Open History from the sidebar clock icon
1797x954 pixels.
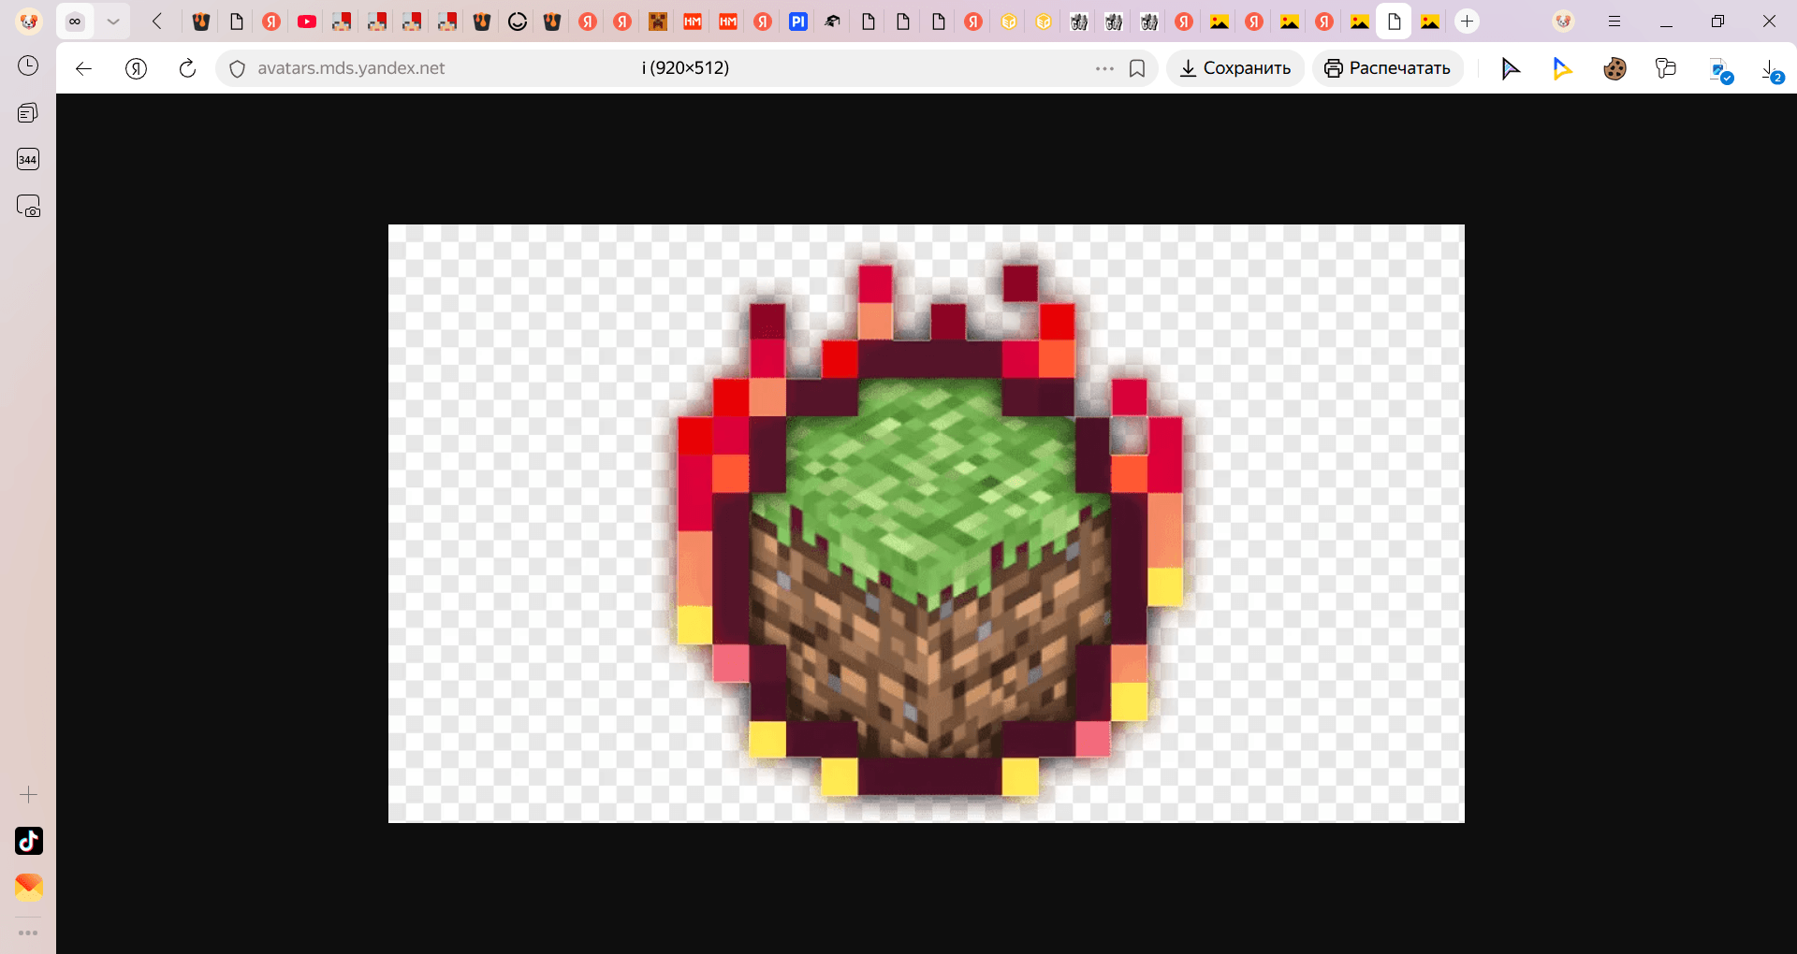point(28,65)
